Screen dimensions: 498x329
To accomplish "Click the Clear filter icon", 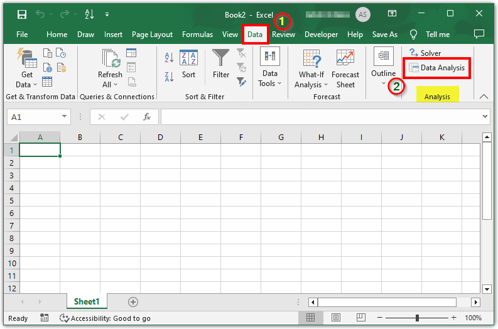I will (241, 53).
